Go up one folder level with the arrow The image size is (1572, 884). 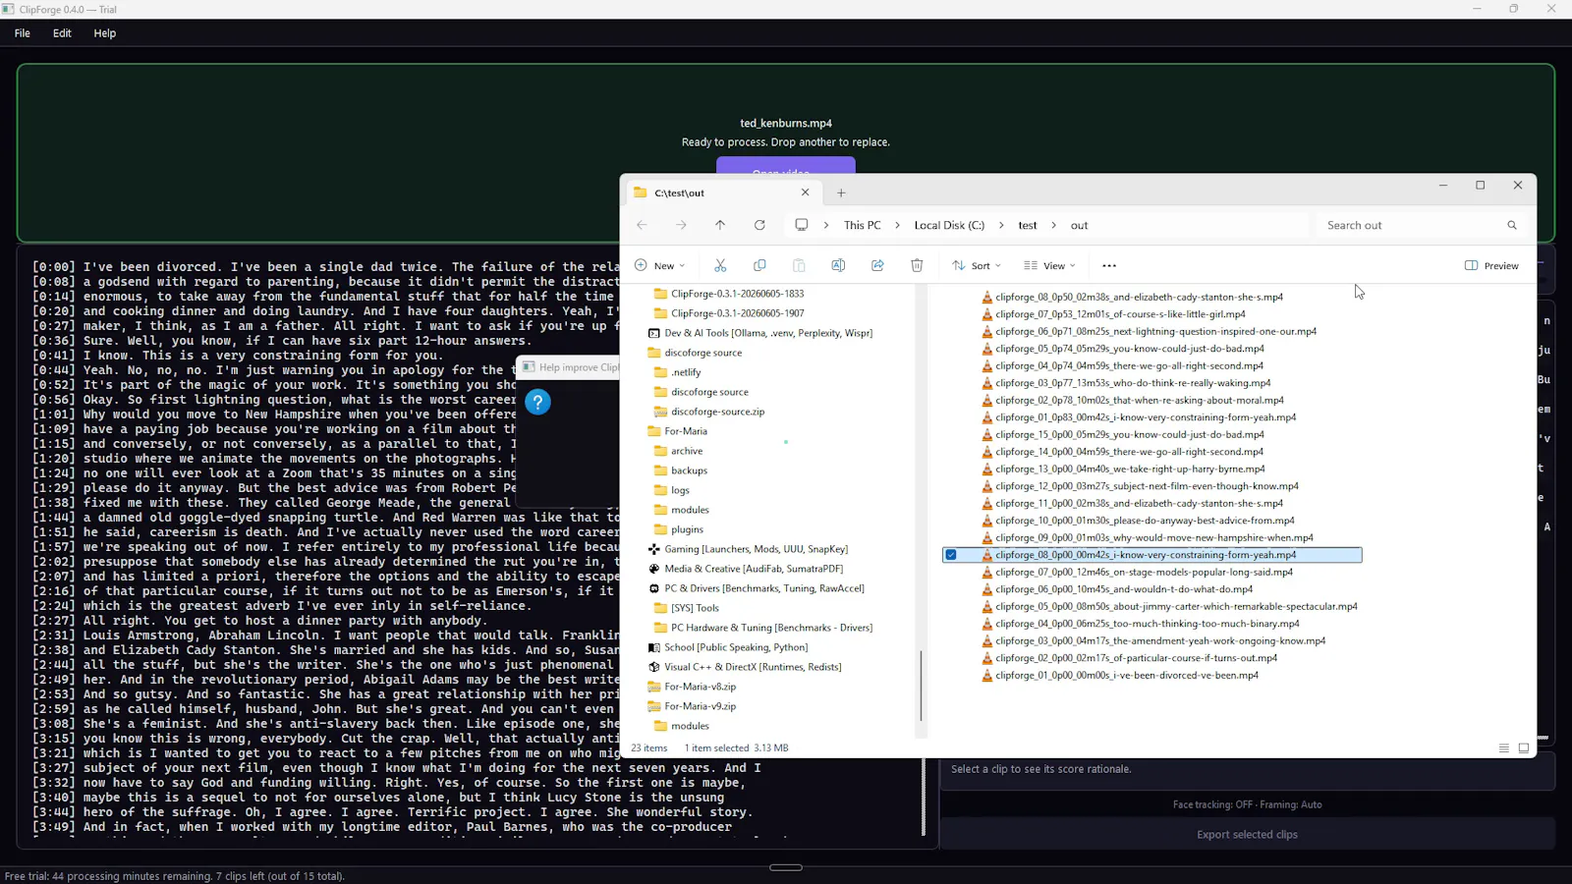[x=720, y=225]
